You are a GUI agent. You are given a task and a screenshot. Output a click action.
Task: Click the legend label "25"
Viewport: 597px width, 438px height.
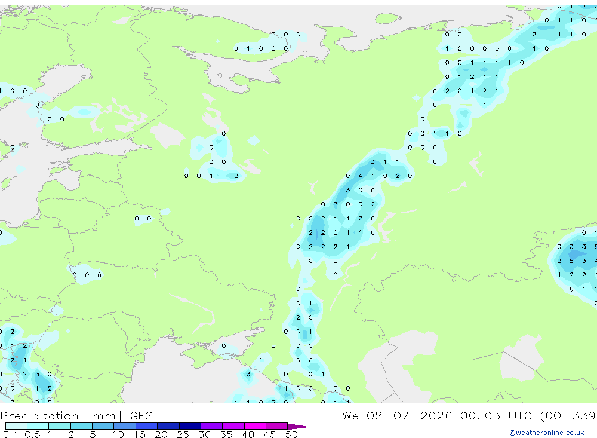pyautogui.click(x=183, y=434)
